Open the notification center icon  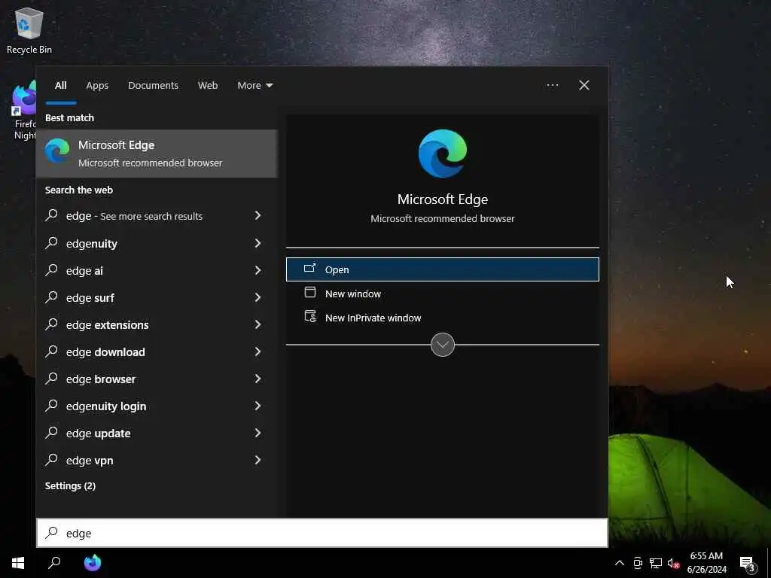748,564
